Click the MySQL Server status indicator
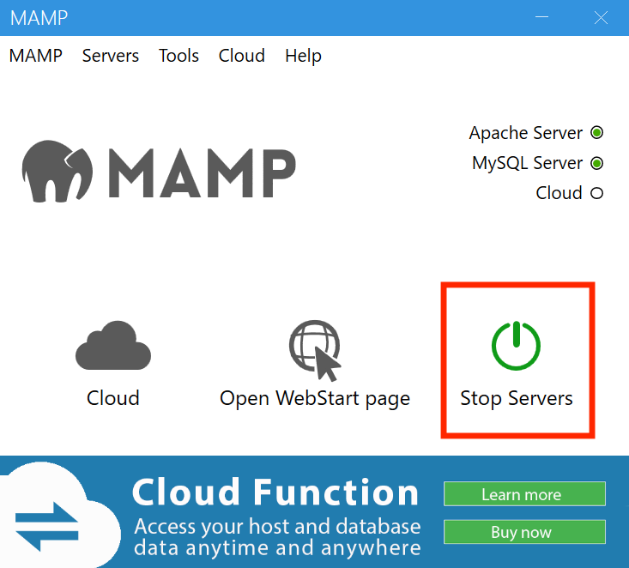The width and height of the screenshot is (629, 568). tap(597, 163)
